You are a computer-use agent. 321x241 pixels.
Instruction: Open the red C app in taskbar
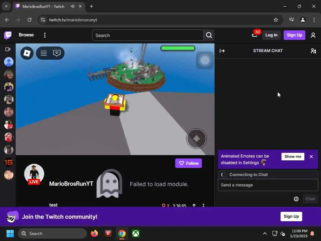click(108, 233)
